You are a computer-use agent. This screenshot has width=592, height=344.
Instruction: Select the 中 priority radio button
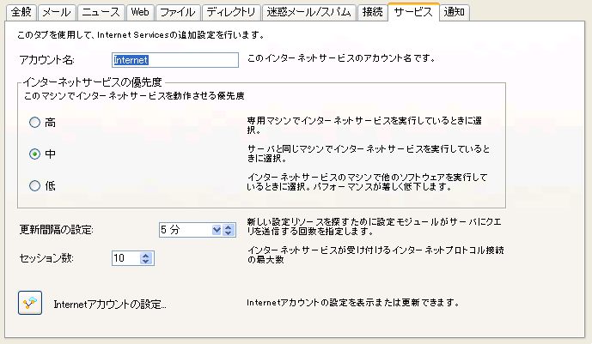pos(35,154)
